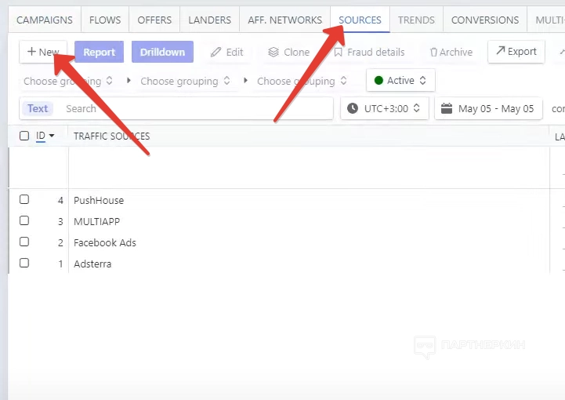Open the third Choose grouping dropdown
The image size is (565, 400).
point(302,81)
